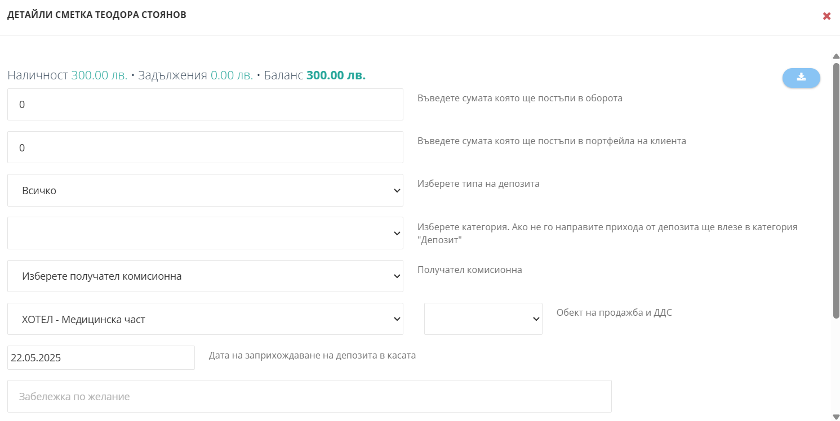Viewport: 840px width, 421px height.
Task: Close the account details dialog with red X
Action: click(x=827, y=16)
